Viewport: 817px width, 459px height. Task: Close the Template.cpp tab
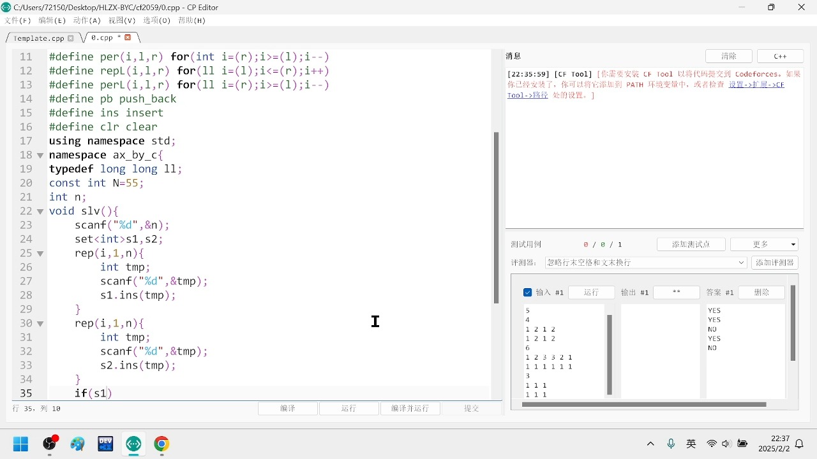(x=71, y=38)
